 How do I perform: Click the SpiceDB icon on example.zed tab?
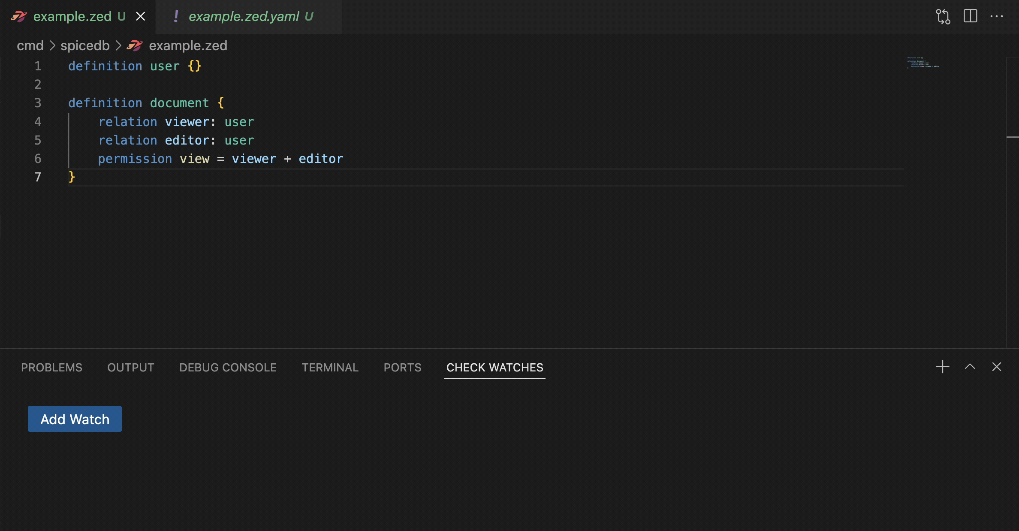click(19, 16)
